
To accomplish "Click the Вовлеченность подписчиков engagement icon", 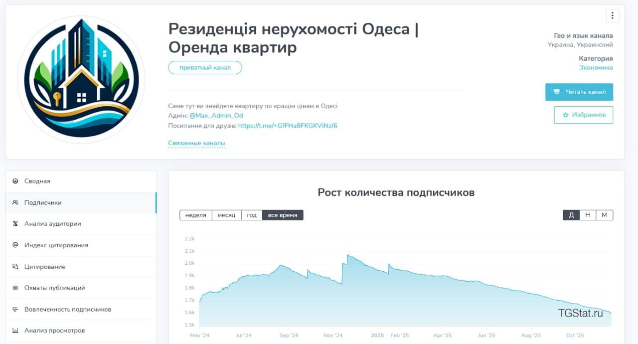I will click(16, 309).
